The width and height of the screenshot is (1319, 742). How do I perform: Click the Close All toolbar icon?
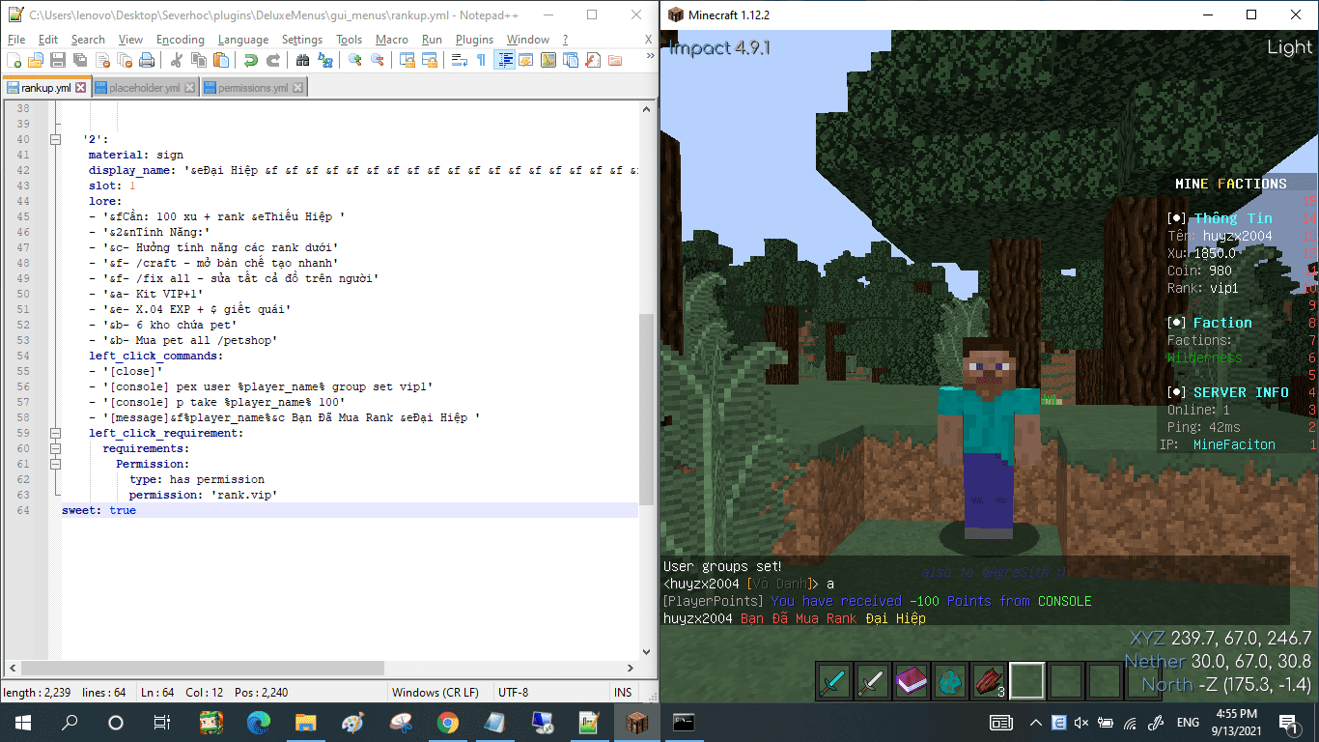125,60
